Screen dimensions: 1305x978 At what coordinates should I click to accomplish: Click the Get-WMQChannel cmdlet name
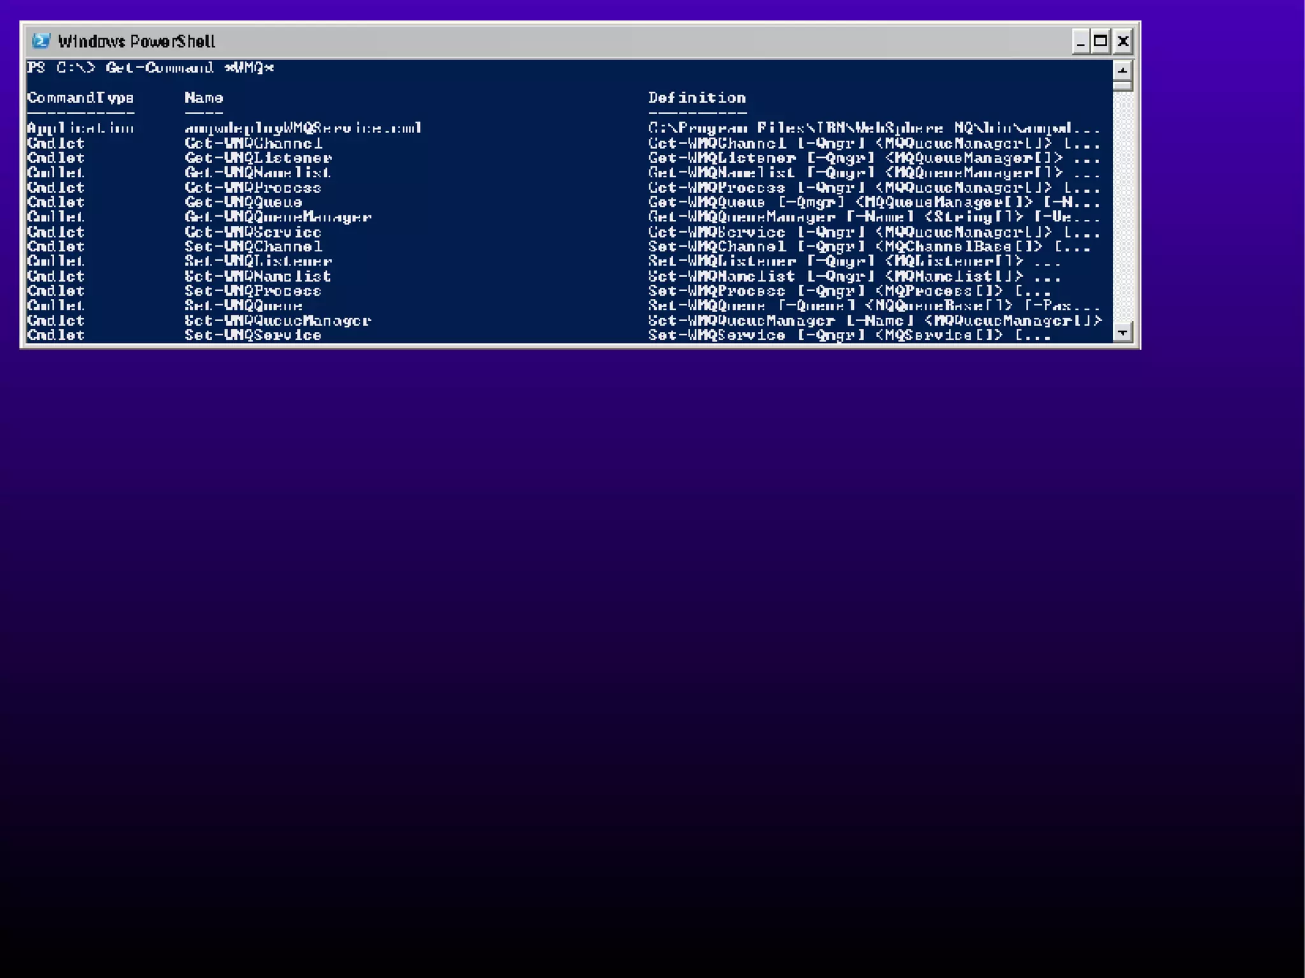pyautogui.click(x=253, y=143)
